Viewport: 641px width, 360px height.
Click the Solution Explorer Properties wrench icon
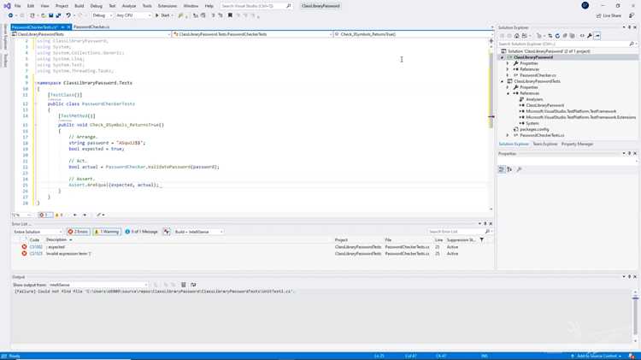(x=590, y=36)
